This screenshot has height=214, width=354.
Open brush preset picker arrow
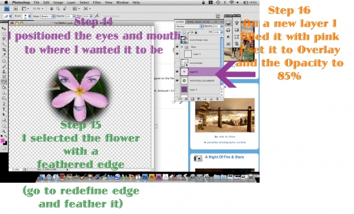coord(29,17)
